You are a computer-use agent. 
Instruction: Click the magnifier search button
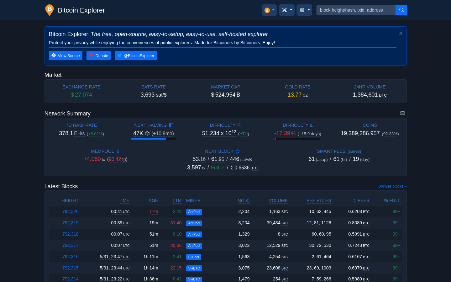click(401, 10)
